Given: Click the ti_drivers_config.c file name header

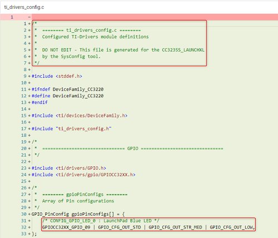Looking at the screenshot, I should pyautogui.click(x=24, y=7).
